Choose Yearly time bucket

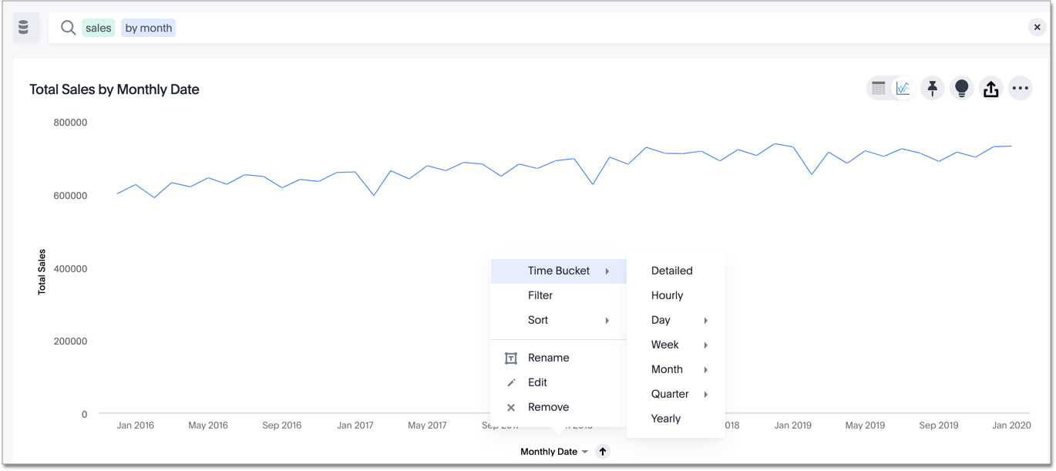pos(666,419)
